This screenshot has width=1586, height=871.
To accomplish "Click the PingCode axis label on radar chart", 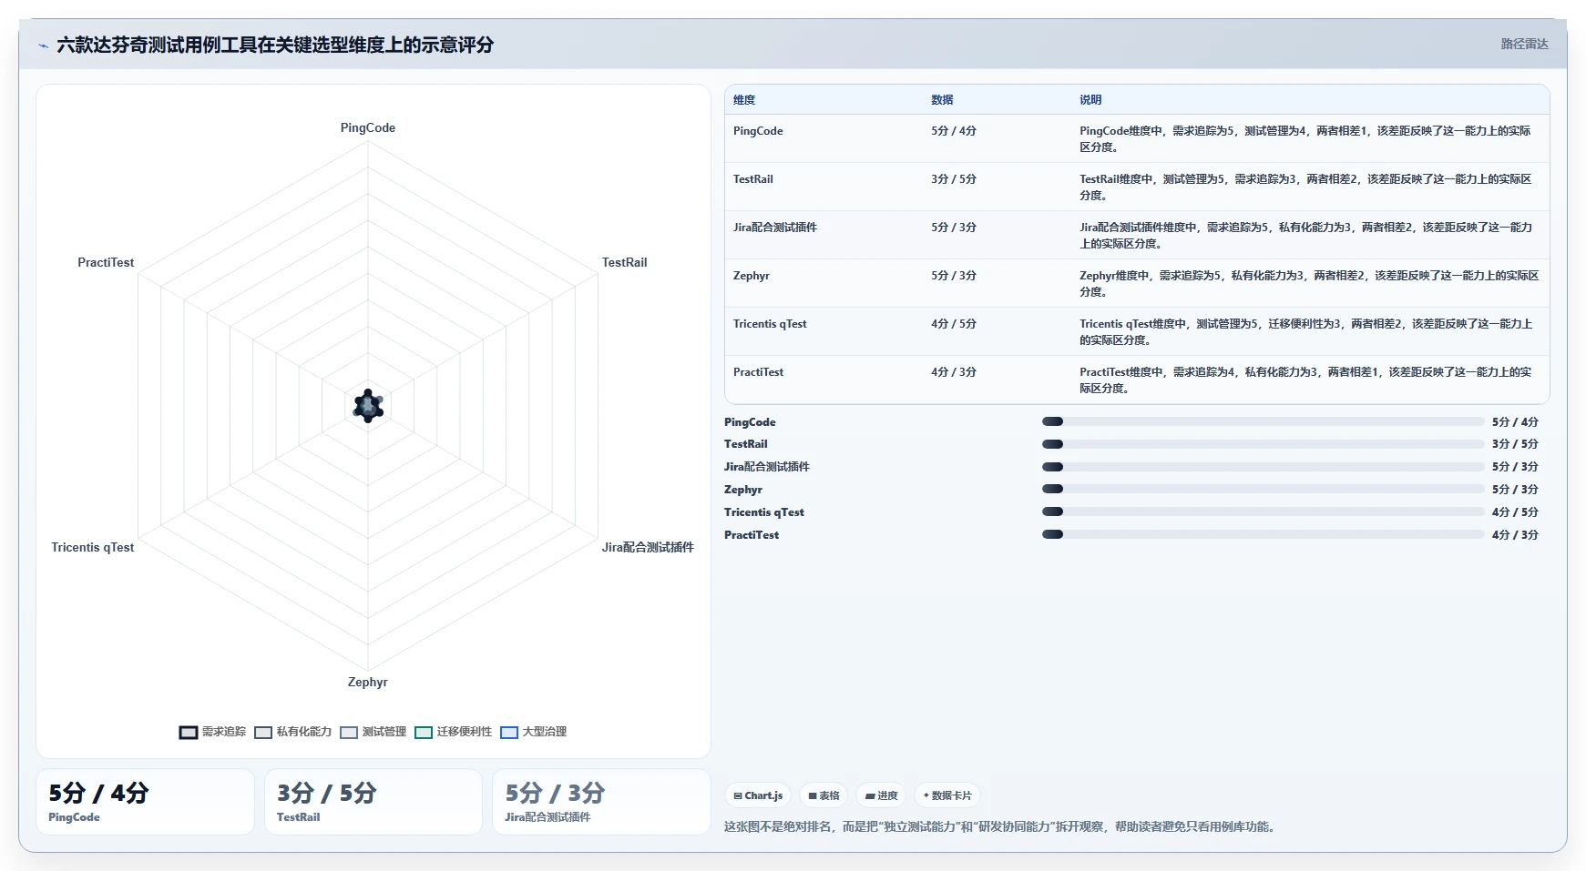I will point(368,128).
